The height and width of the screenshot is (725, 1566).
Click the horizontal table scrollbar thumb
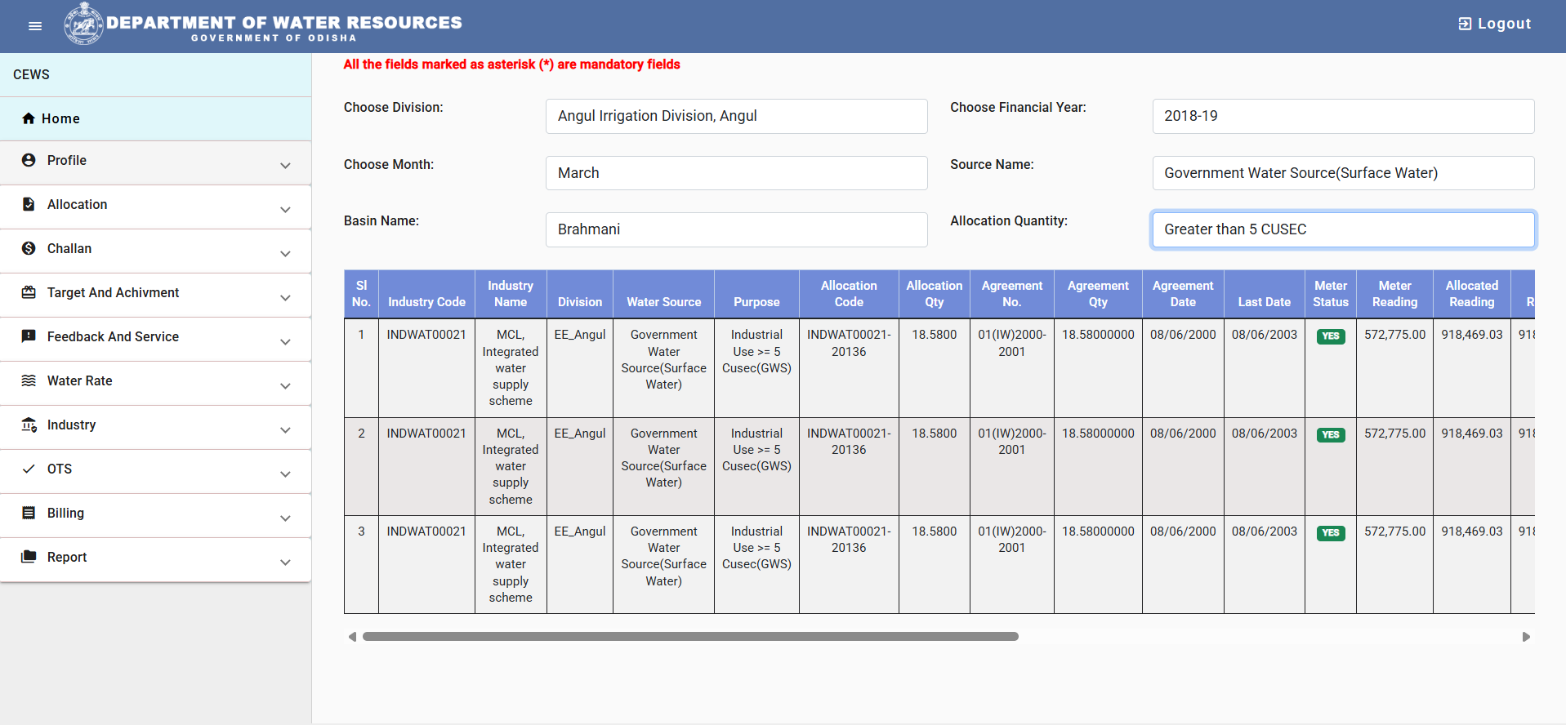[690, 637]
